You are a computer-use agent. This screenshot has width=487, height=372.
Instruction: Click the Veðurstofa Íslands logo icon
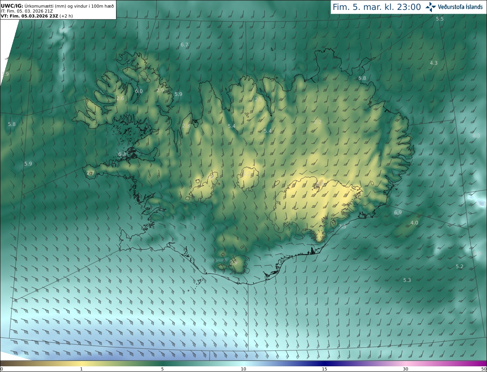[x=431, y=7]
